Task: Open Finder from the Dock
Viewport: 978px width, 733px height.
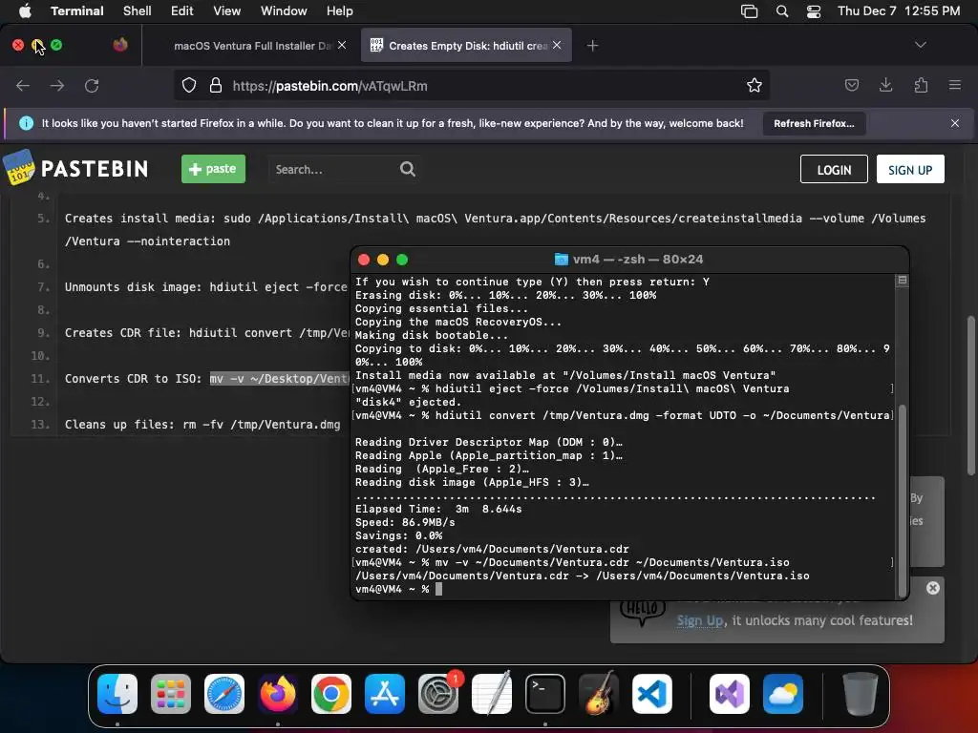Action: tap(117, 694)
